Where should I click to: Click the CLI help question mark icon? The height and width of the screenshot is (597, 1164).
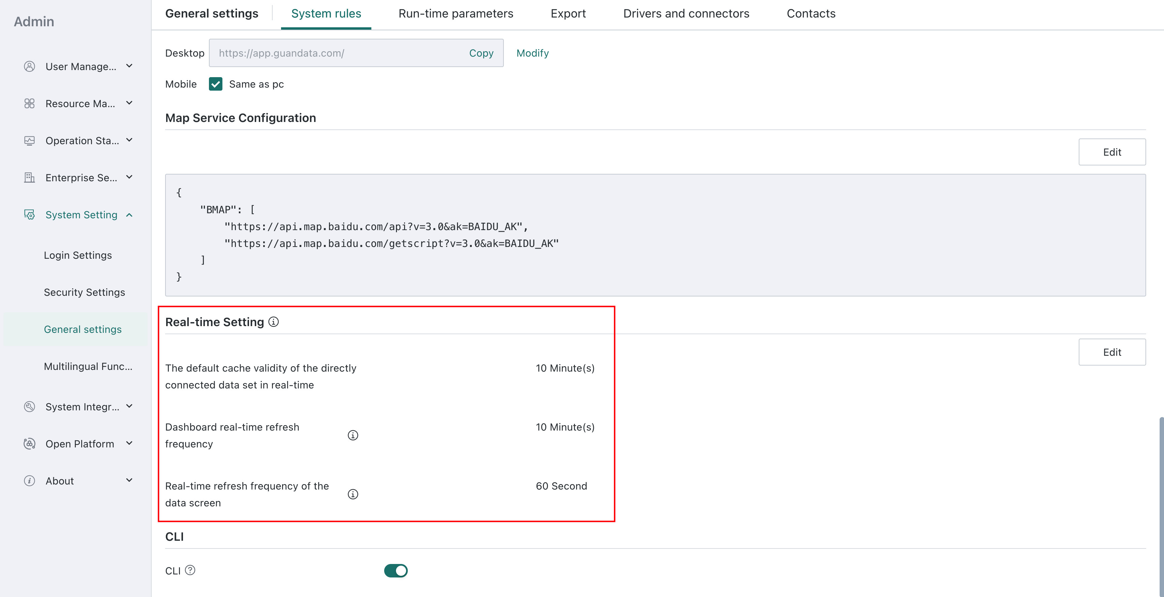tap(190, 570)
